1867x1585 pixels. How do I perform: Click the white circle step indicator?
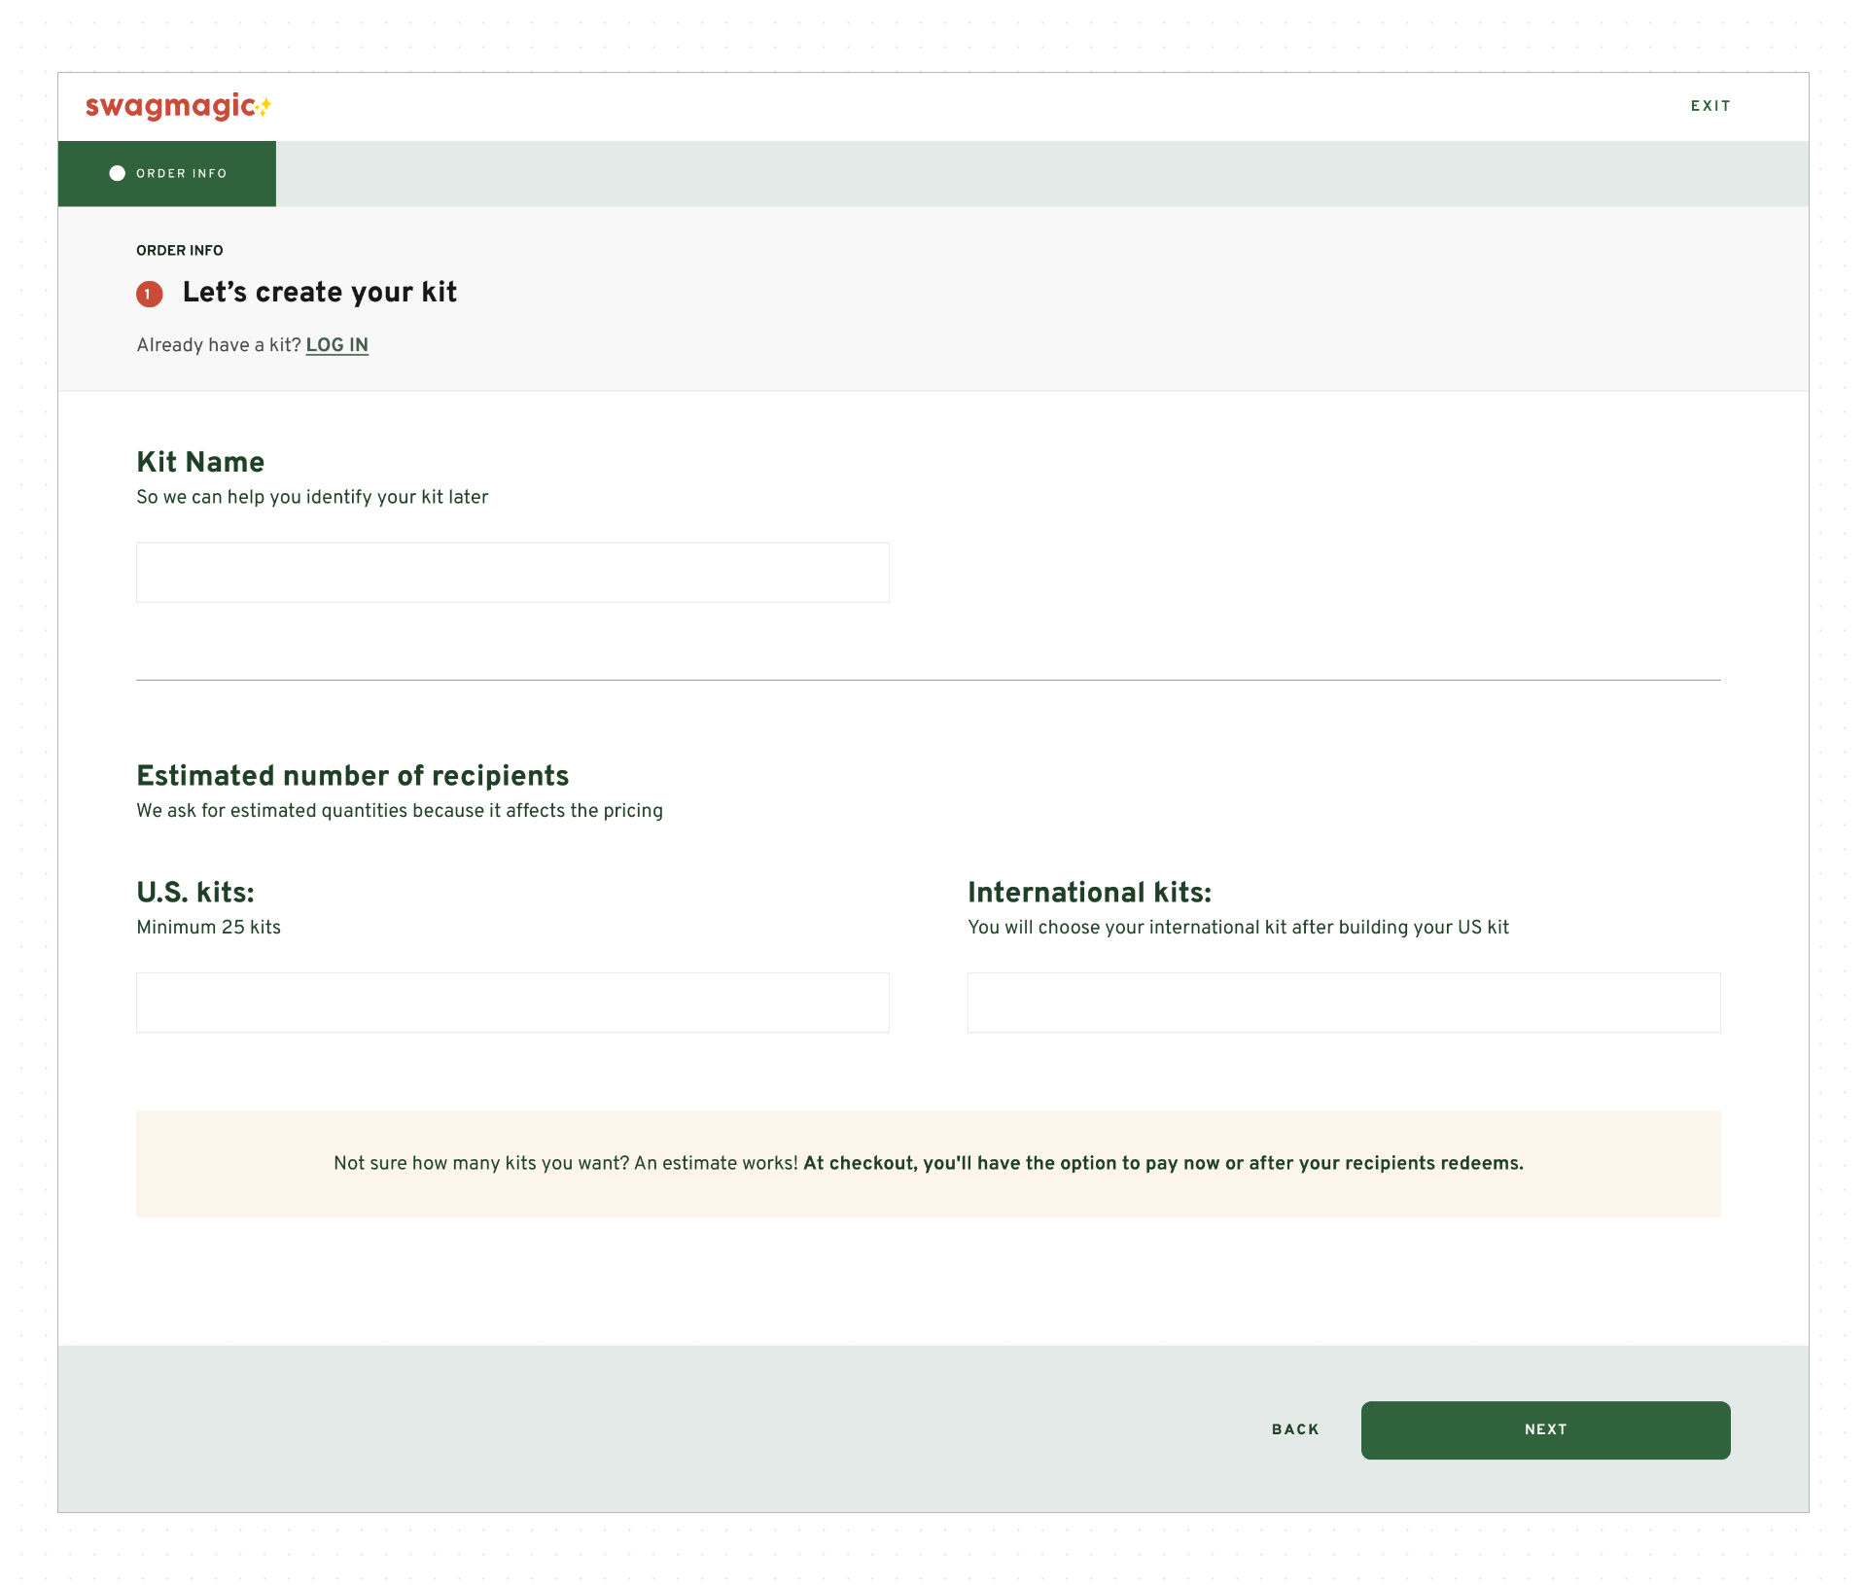[118, 173]
